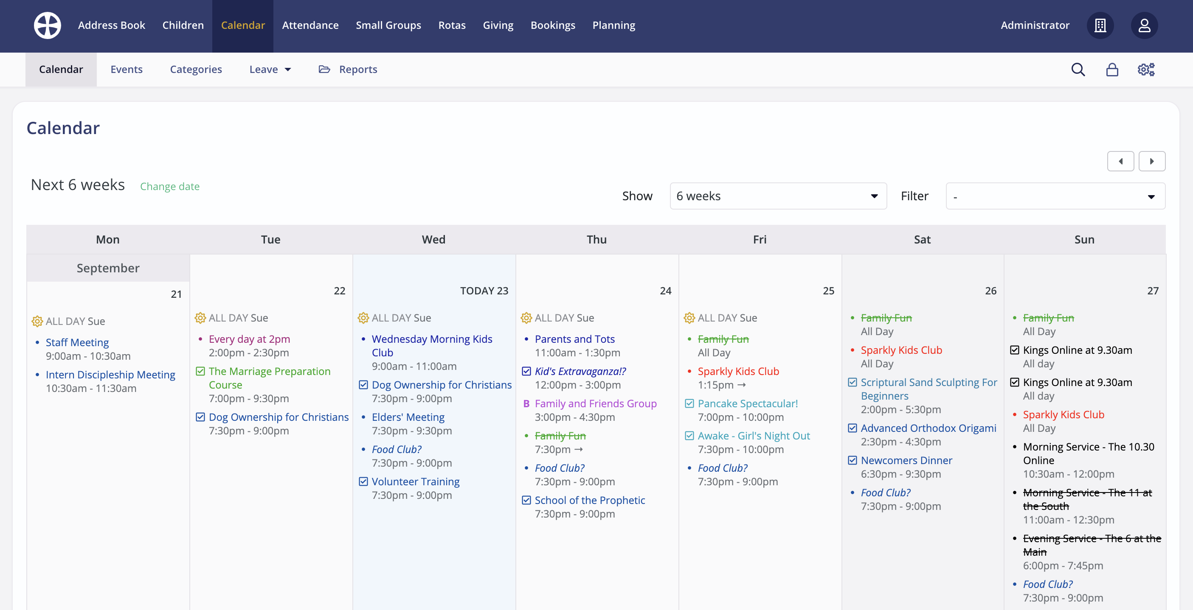Toggle the Volunteer Training checkbox
Image resolution: width=1193 pixels, height=610 pixels.
363,481
